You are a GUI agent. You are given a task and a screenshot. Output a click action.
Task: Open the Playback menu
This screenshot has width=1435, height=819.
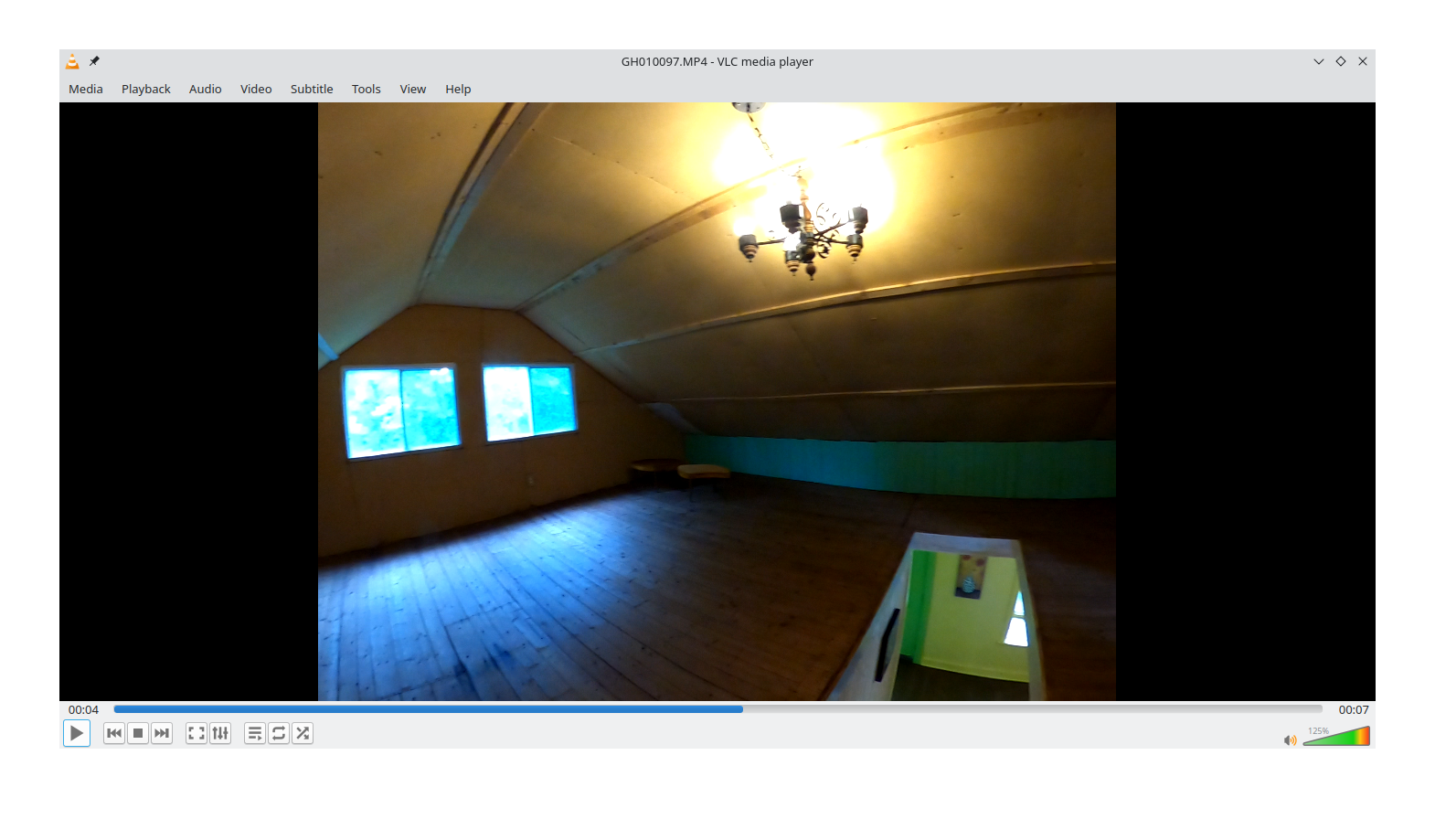coord(146,89)
